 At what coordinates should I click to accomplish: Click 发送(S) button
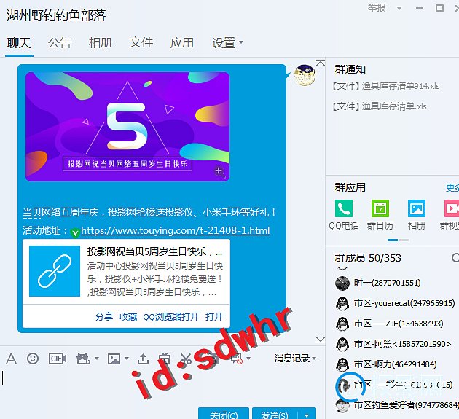pos(275,415)
